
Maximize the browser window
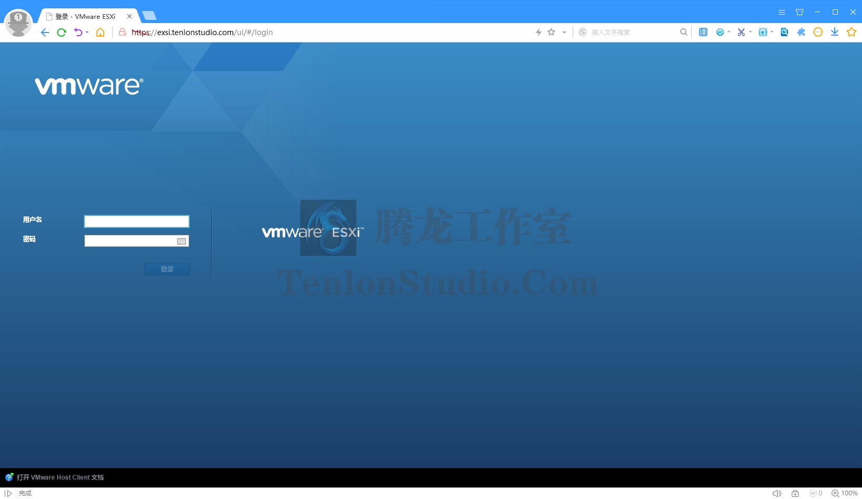[x=835, y=12]
